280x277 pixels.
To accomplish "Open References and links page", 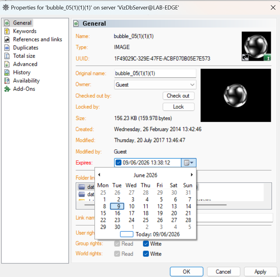I will click(37, 39).
